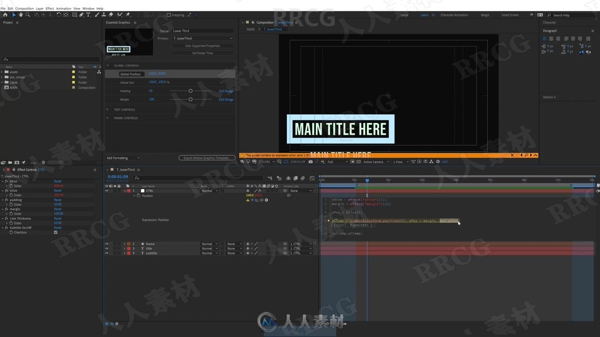600x337 pixels.
Task: Switch to the Character Animation workspace
Action: (x=454, y=15)
